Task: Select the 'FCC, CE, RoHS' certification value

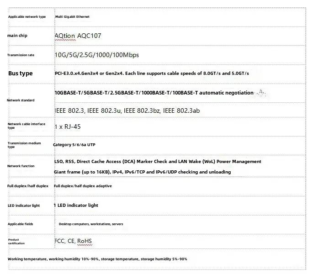Action: coord(73,241)
